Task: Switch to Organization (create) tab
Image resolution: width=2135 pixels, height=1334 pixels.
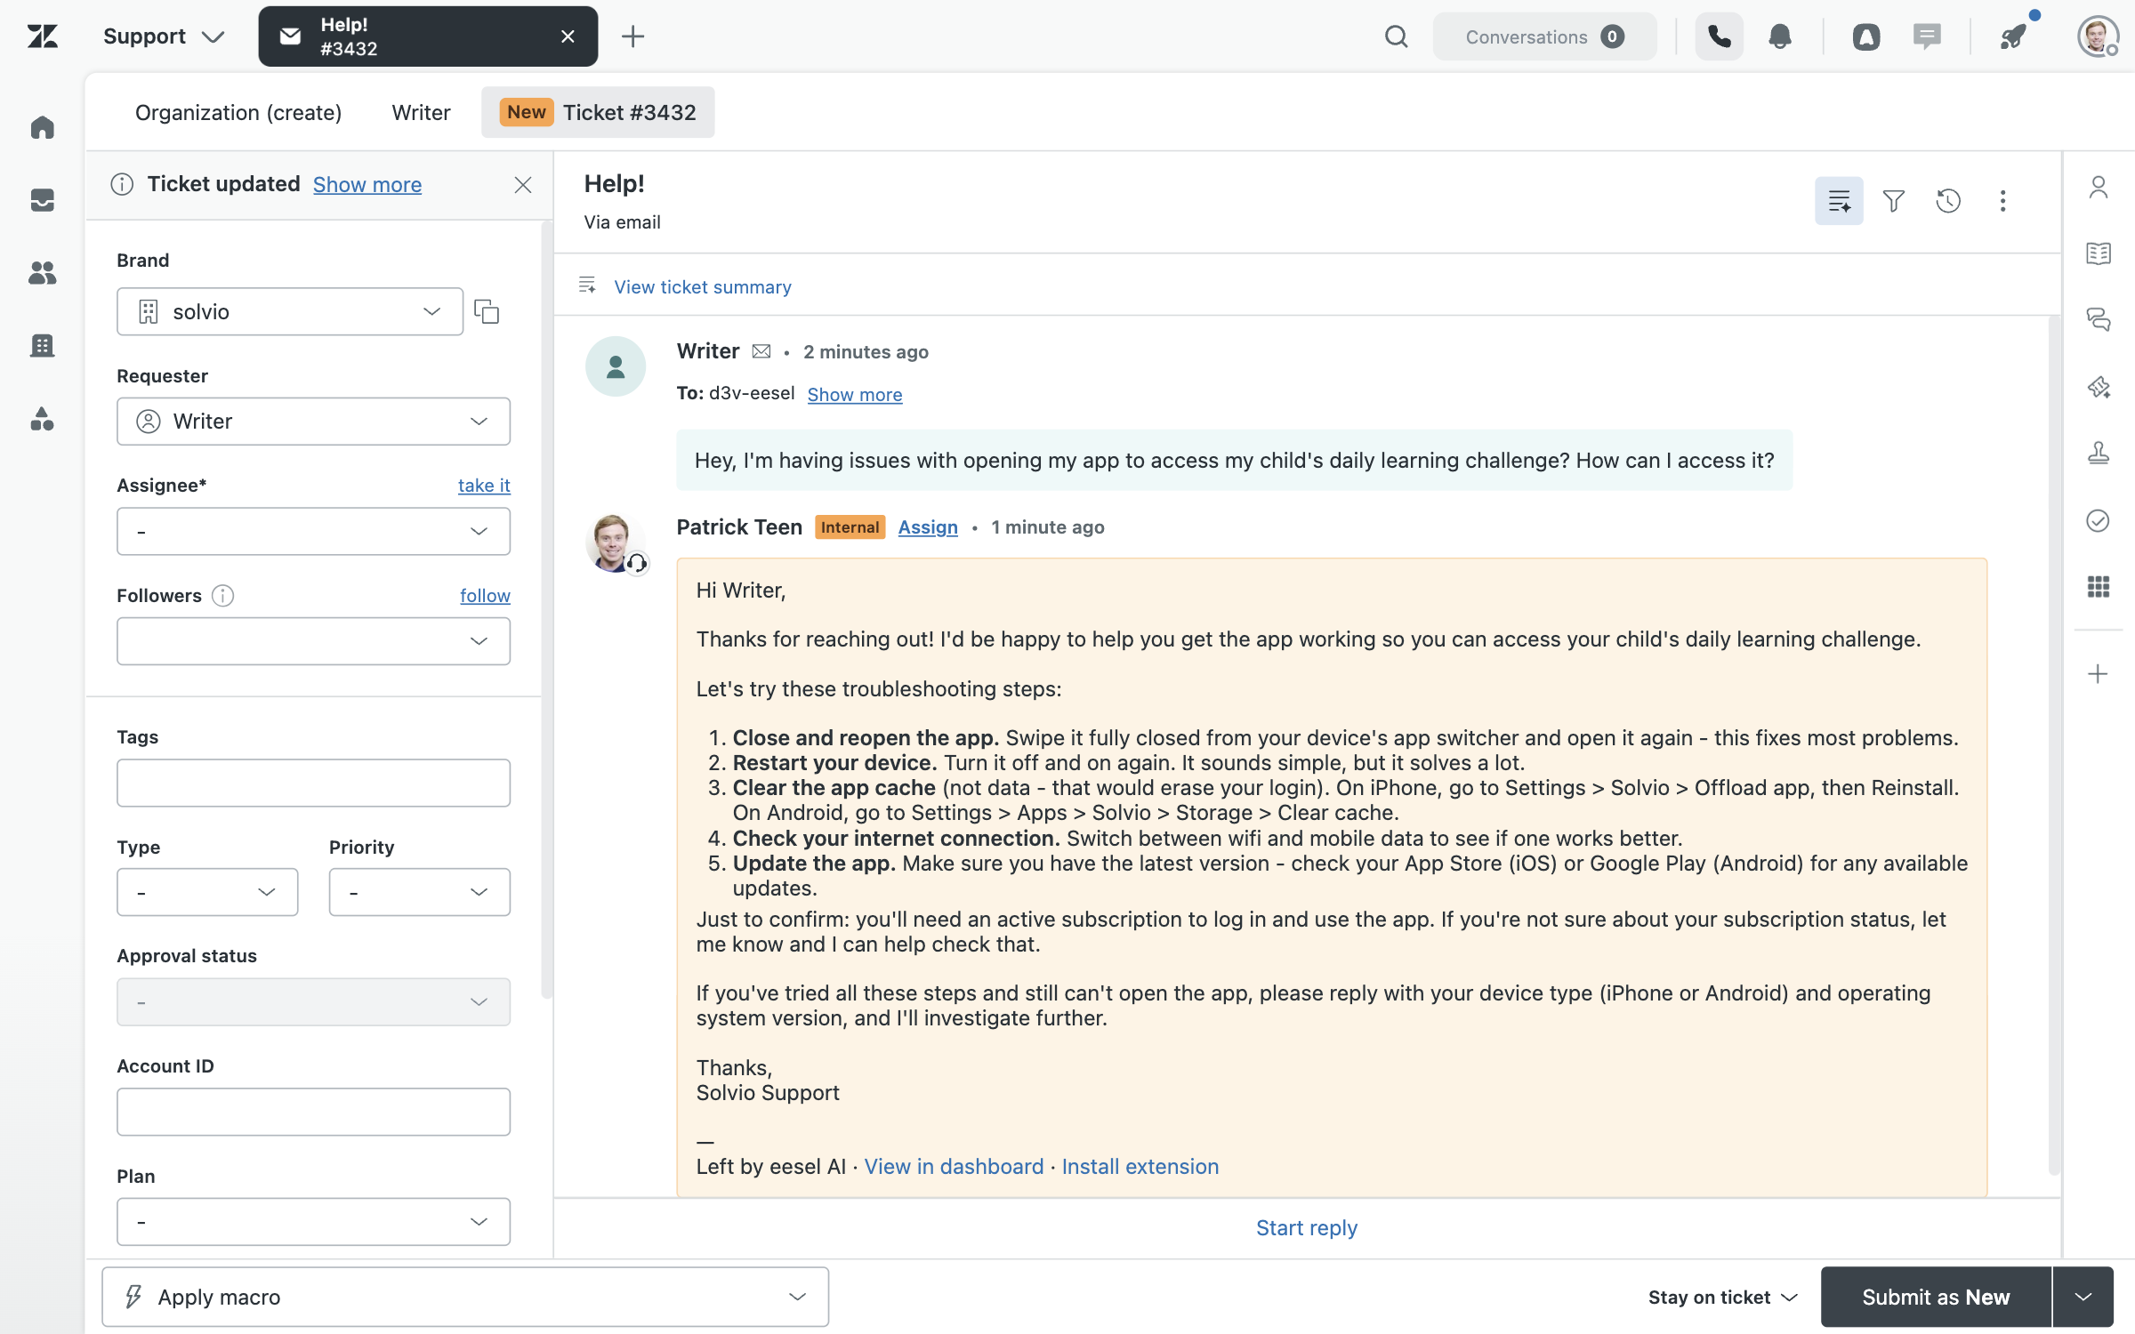Action: 238,112
